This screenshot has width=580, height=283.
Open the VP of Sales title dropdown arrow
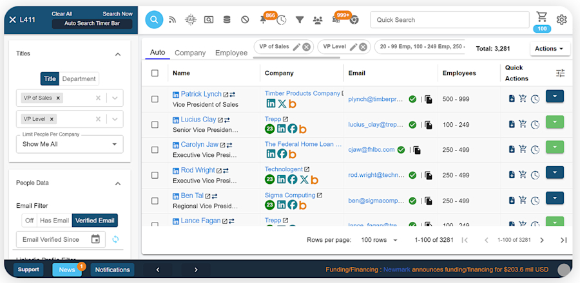pos(115,98)
